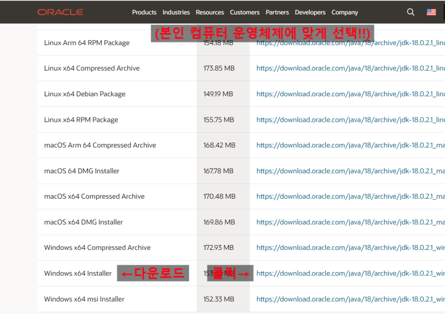Click the US flag country selector
The image size is (445, 314).
431,12
